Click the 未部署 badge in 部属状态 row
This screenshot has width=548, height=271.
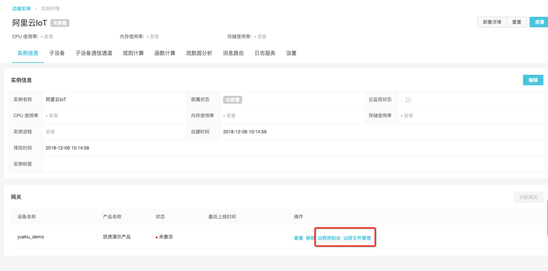tap(233, 100)
